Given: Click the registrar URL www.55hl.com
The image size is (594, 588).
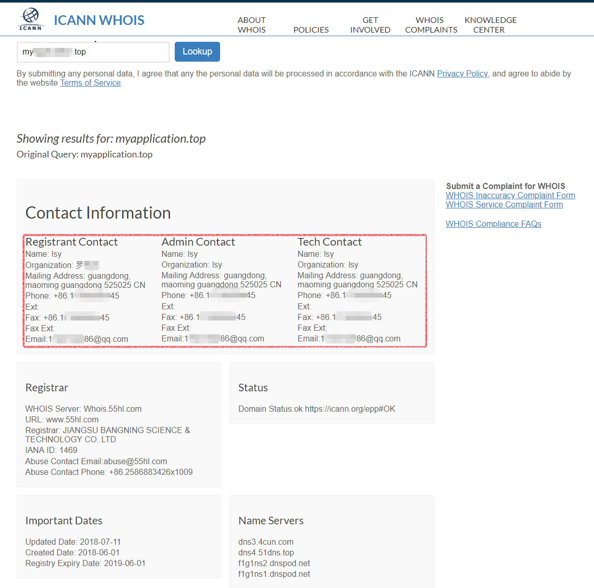Looking at the screenshot, I should 72,419.
